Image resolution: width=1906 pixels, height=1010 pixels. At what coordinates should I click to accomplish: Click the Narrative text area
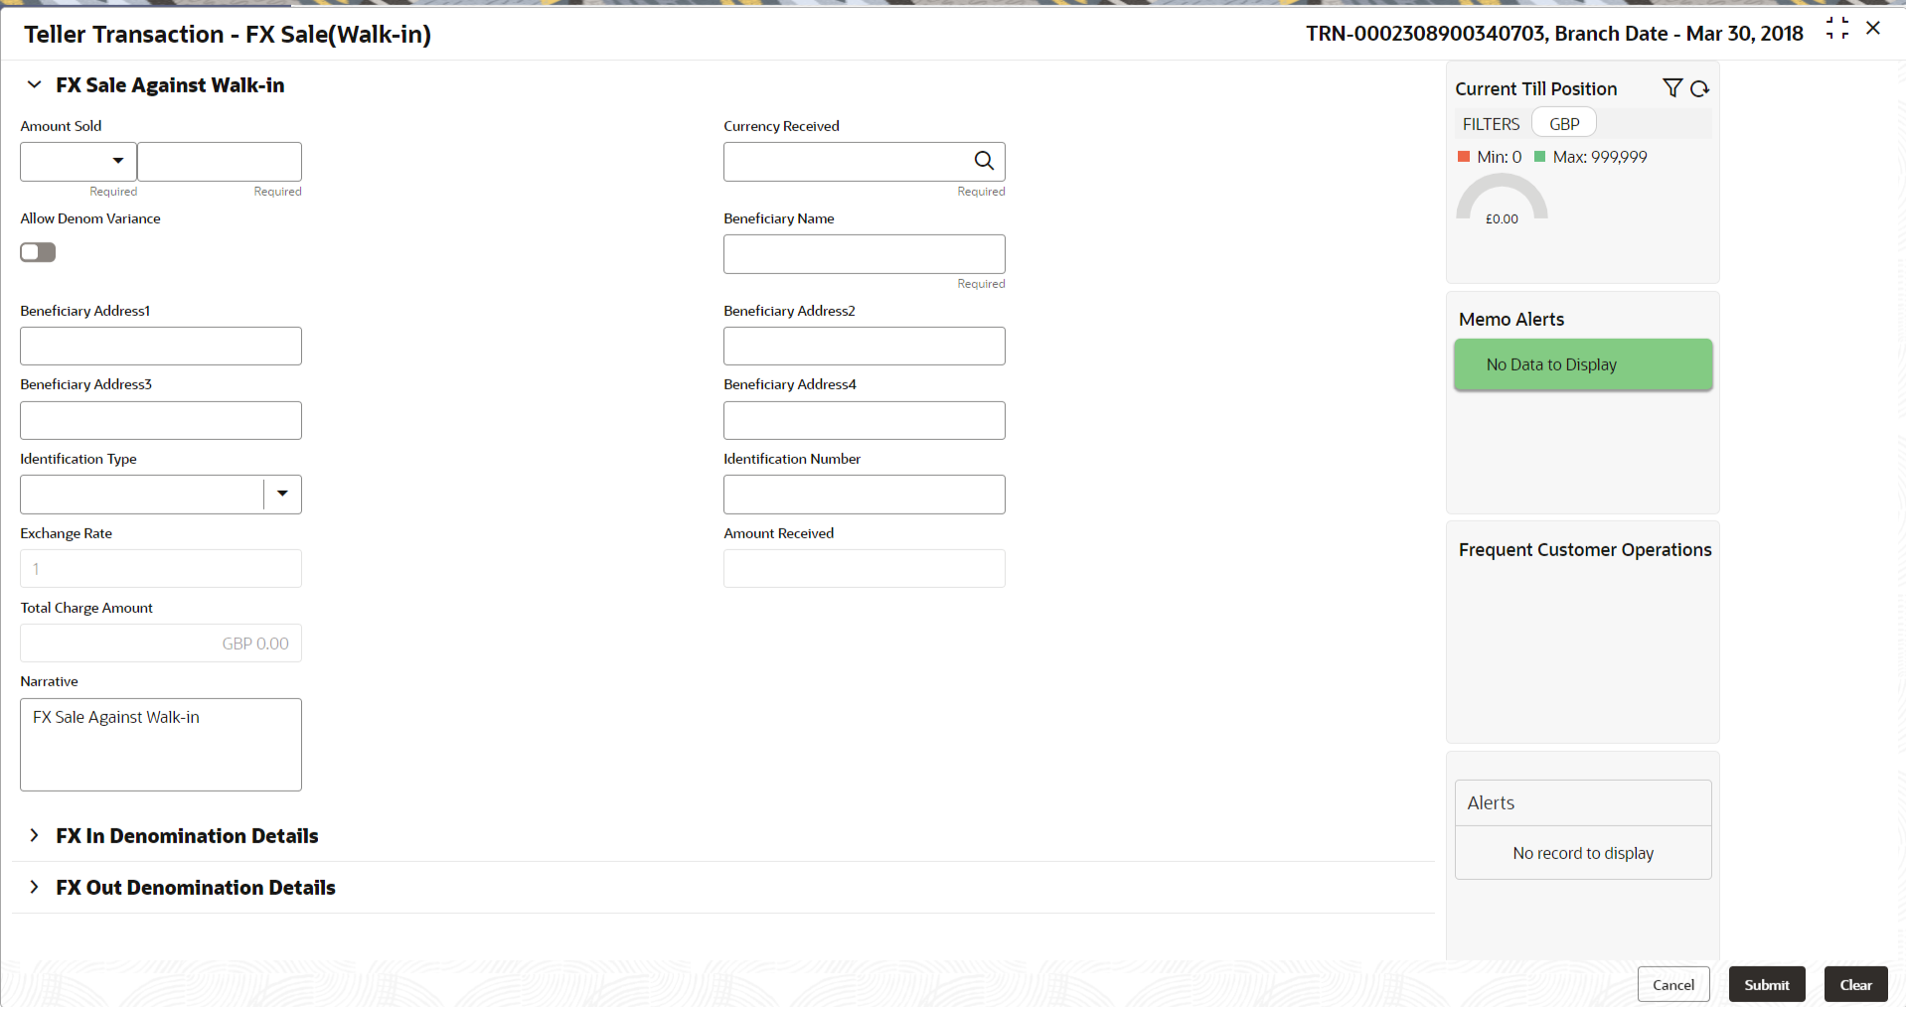161,745
